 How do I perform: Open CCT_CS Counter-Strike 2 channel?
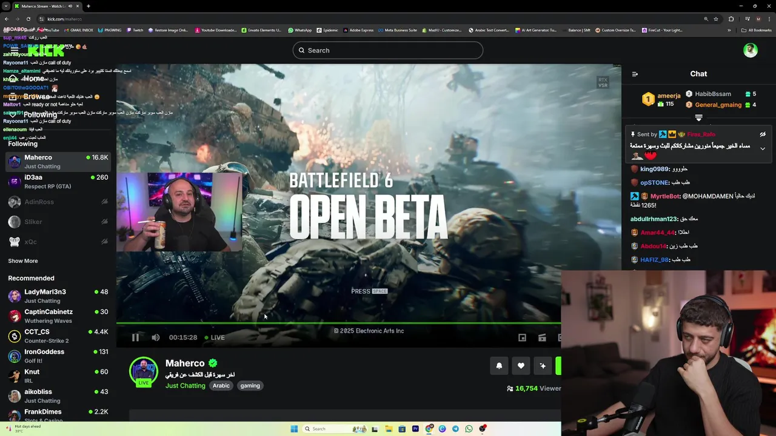(x=58, y=336)
